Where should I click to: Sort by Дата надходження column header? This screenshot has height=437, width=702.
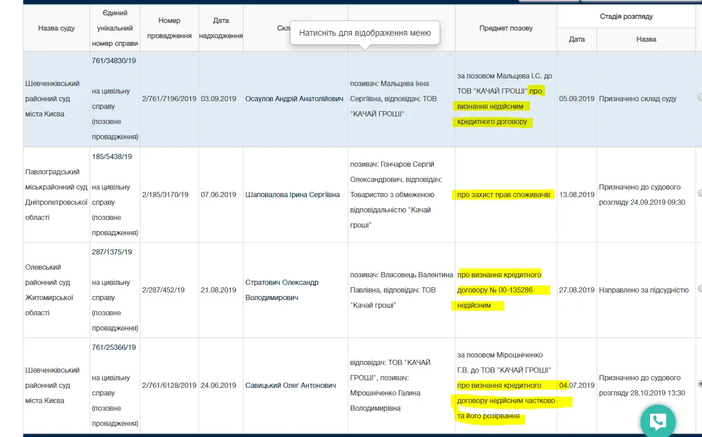(x=221, y=28)
